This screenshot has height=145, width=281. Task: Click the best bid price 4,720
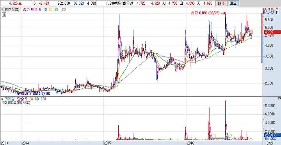[x=155, y=3]
